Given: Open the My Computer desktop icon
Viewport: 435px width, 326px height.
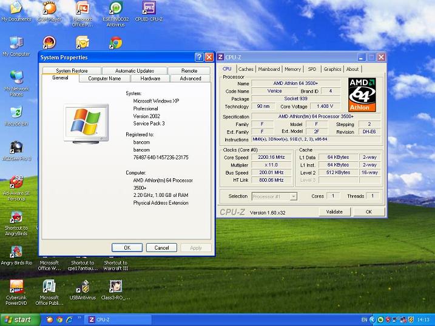Looking at the screenshot, I should [16, 44].
